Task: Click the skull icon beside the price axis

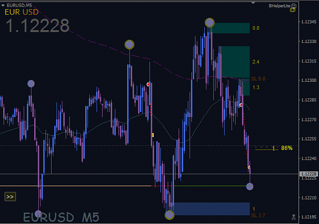Action: pyautogui.click(x=293, y=217)
